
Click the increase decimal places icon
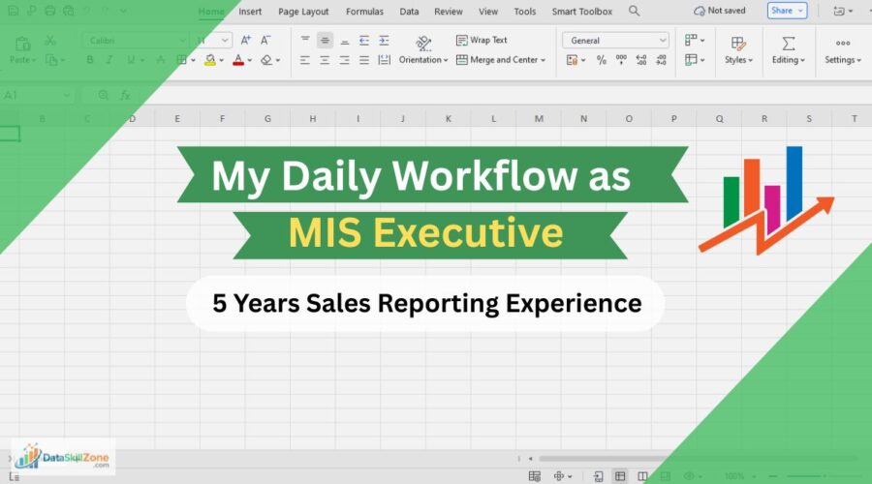[641, 60]
